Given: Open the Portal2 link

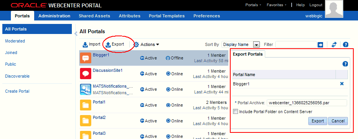Looking at the screenshot, I should [x=99, y=118].
